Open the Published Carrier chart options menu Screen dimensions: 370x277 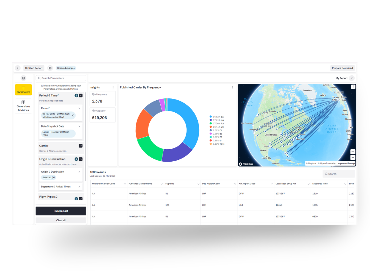click(232, 88)
